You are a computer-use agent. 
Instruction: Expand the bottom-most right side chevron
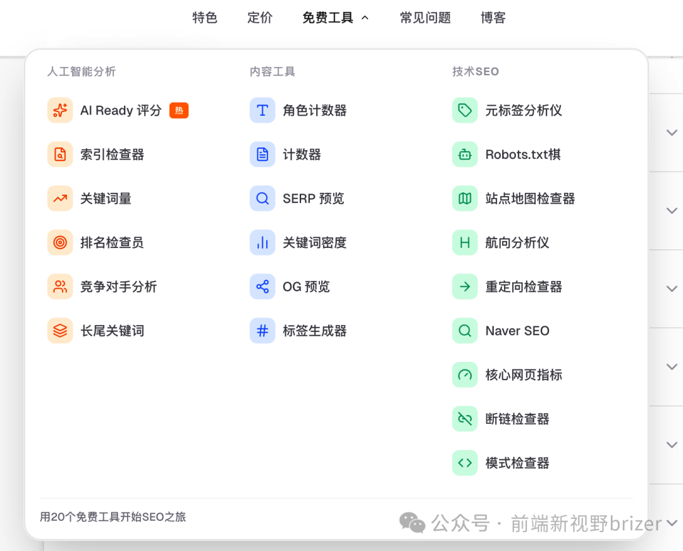(672, 444)
